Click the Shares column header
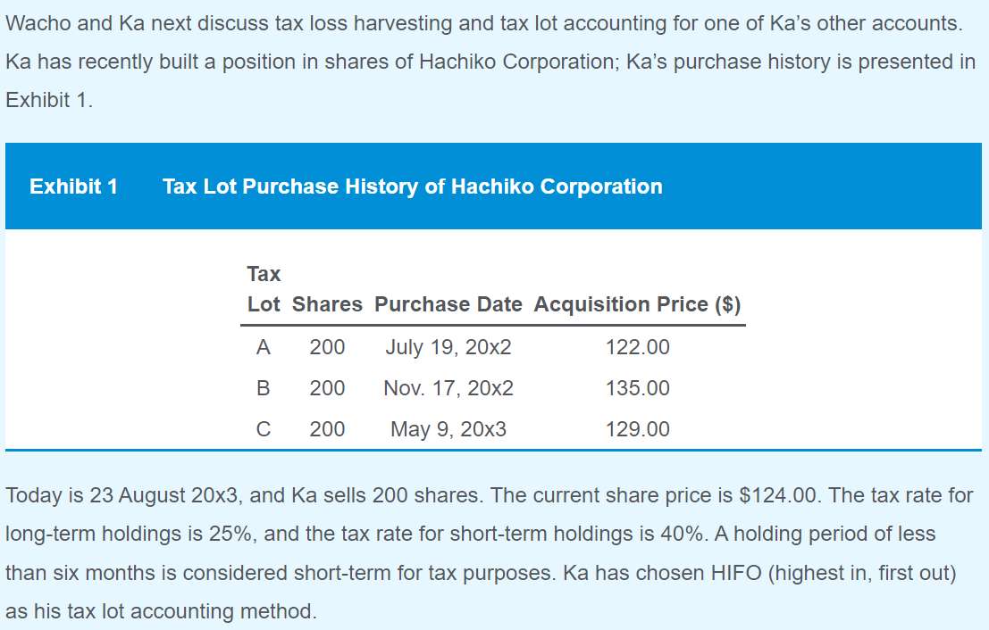This screenshot has width=989, height=630. [x=327, y=304]
